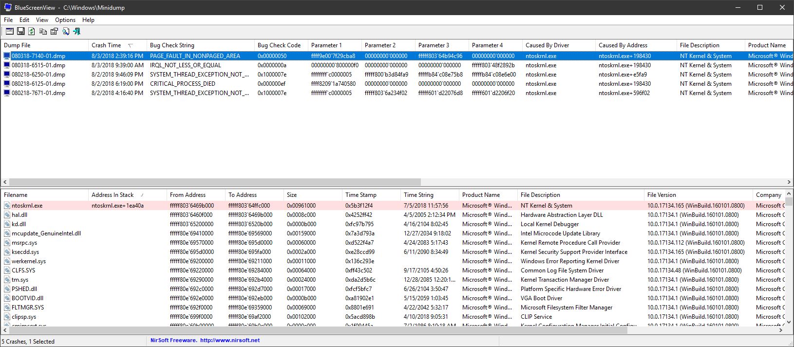The image size is (794, 347).
Task: Click the Save Selected Items floppy icon
Action: 20,31
